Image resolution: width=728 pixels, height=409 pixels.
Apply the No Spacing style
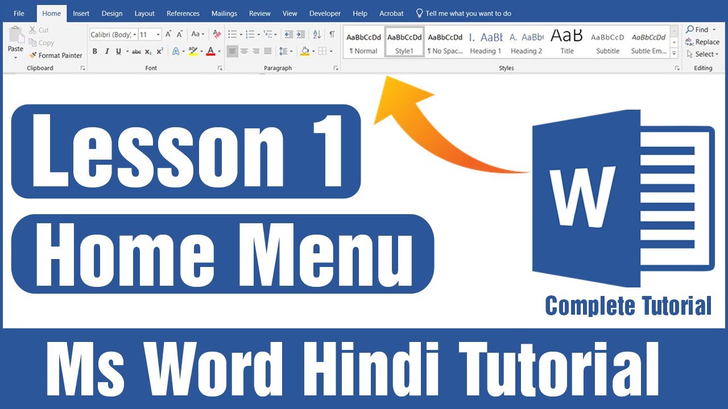pos(445,42)
